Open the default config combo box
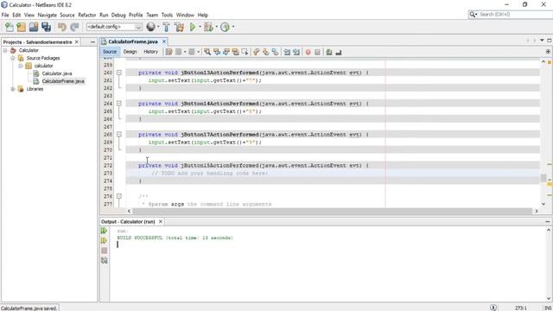This screenshot has width=553, height=311. 114,27
